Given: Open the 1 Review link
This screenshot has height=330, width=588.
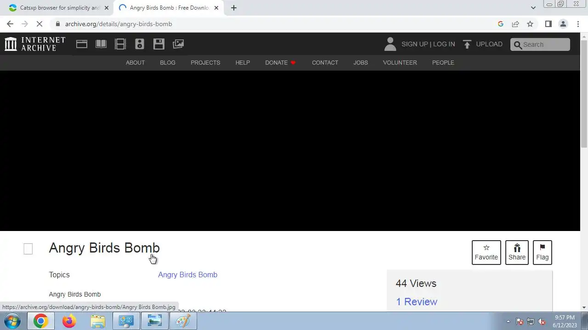Looking at the screenshot, I should 417,302.
